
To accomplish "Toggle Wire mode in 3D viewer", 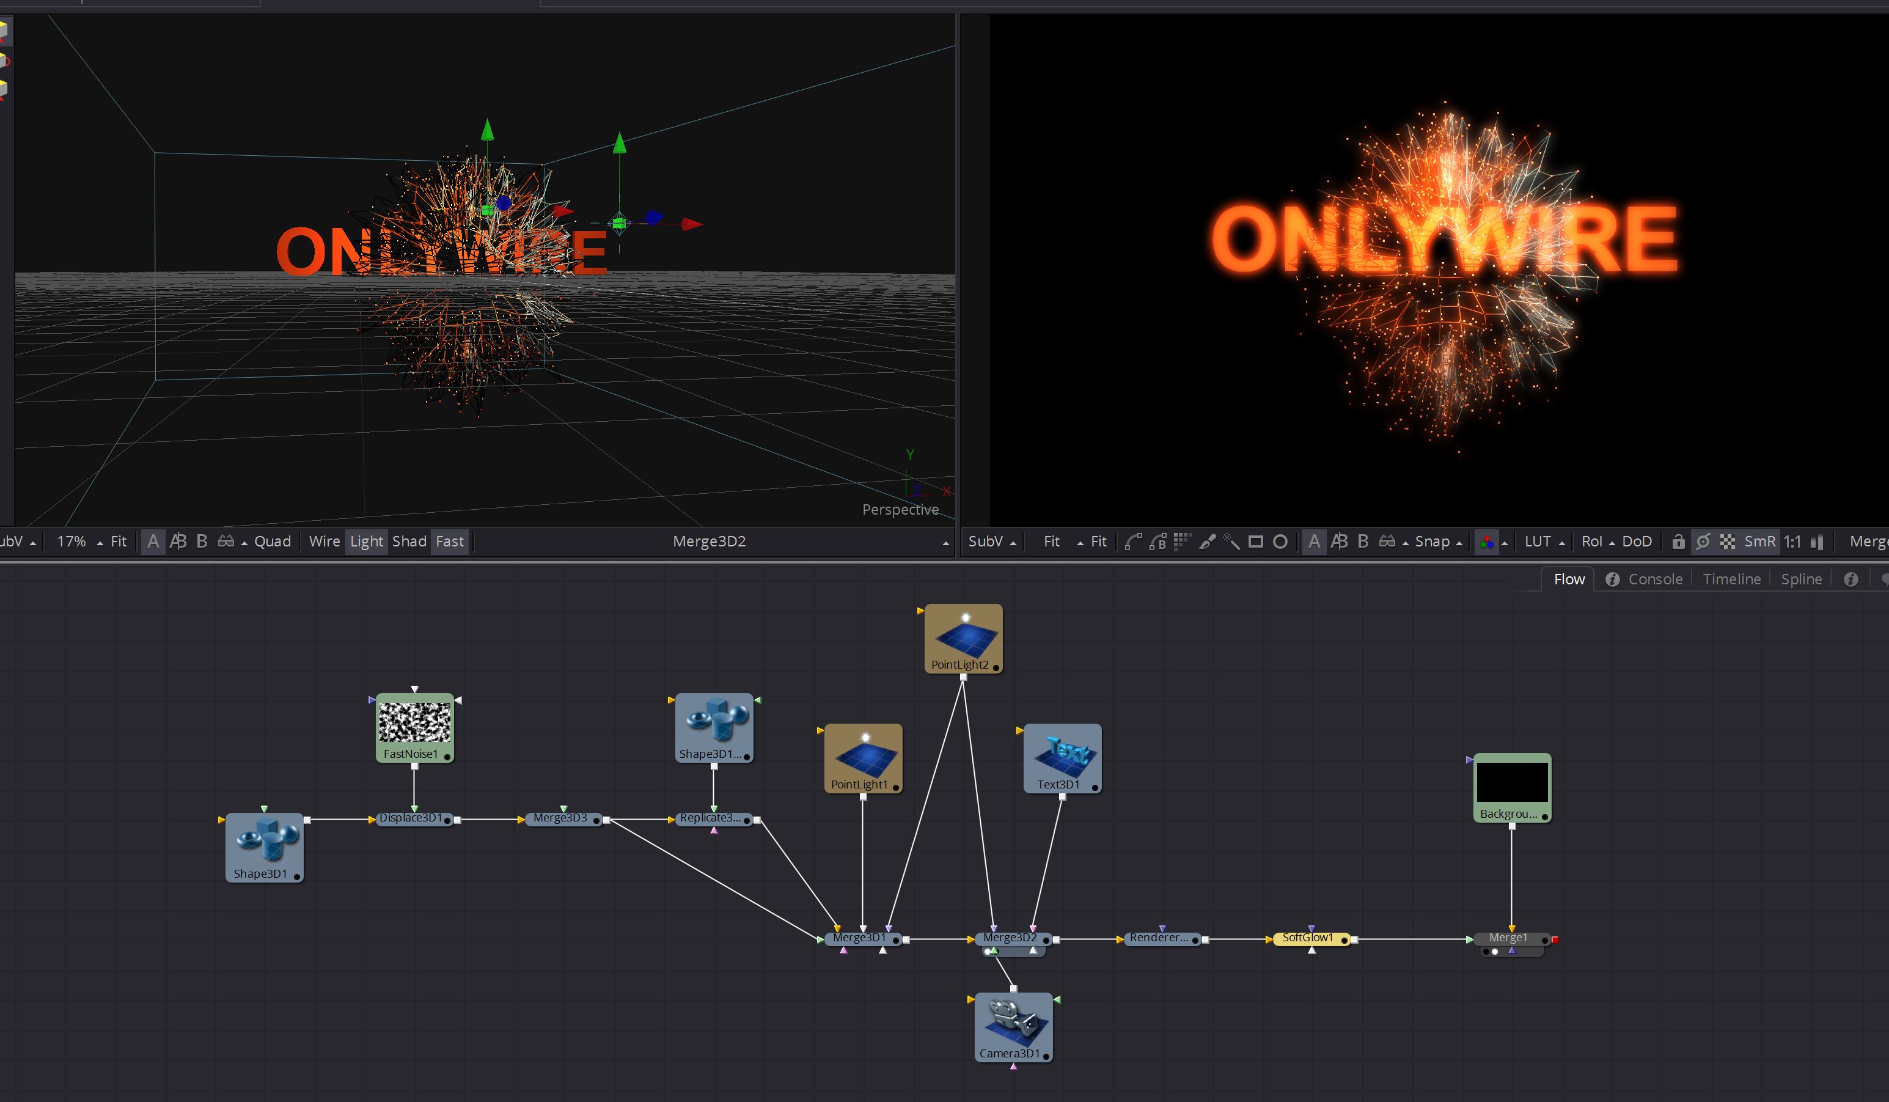I will (x=325, y=542).
